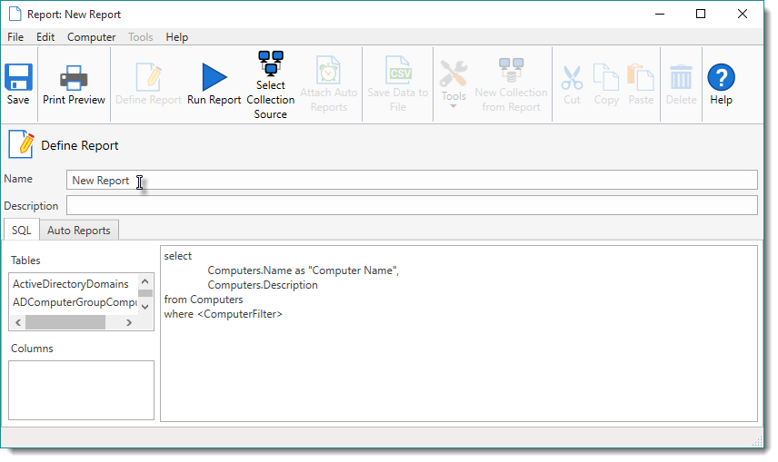The height and width of the screenshot is (462, 778).
Task: Expand the Tools toolbar dropdown arrow
Action: pyautogui.click(x=453, y=107)
